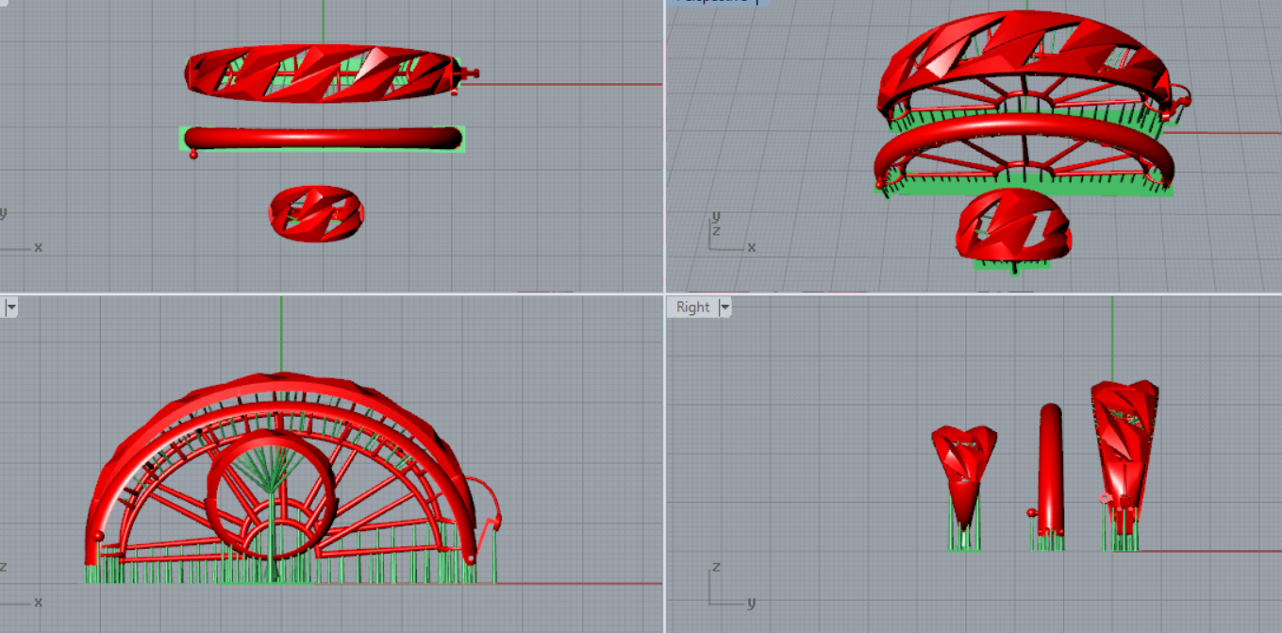The image size is (1282, 633).
Task: Click the Right viewport title label
Action: pos(692,307)
